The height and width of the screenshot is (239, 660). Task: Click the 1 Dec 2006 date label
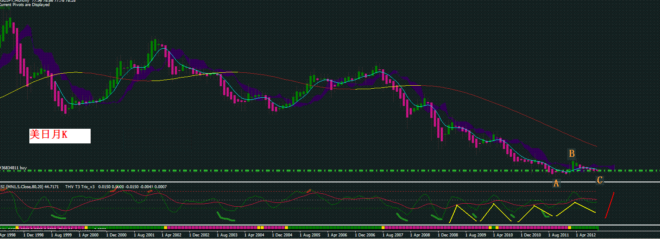[x=365, y=236]
